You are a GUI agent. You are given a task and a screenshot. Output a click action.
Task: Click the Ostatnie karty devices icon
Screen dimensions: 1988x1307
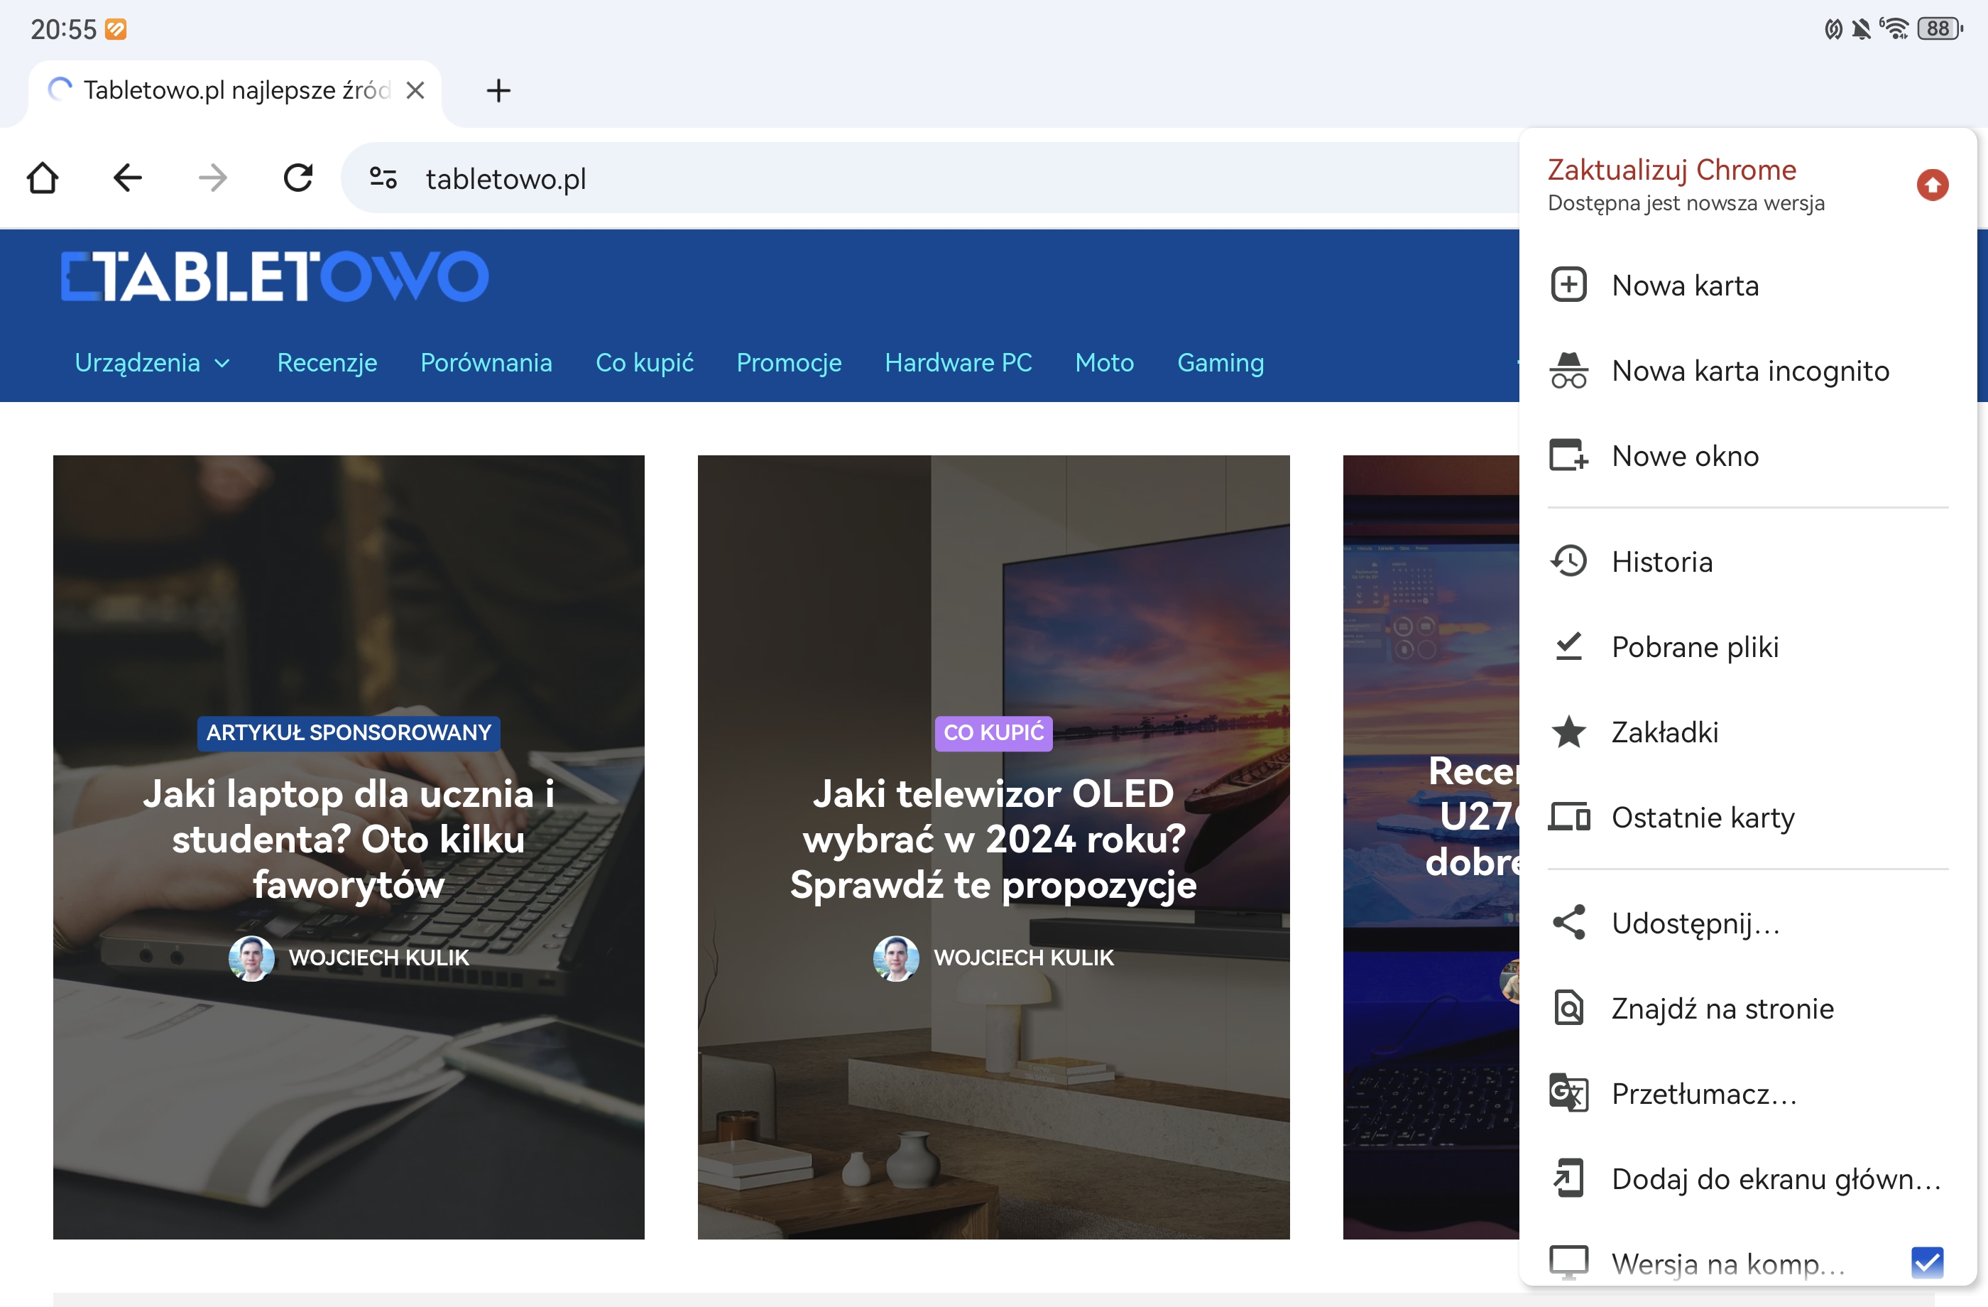point(1568,816)
